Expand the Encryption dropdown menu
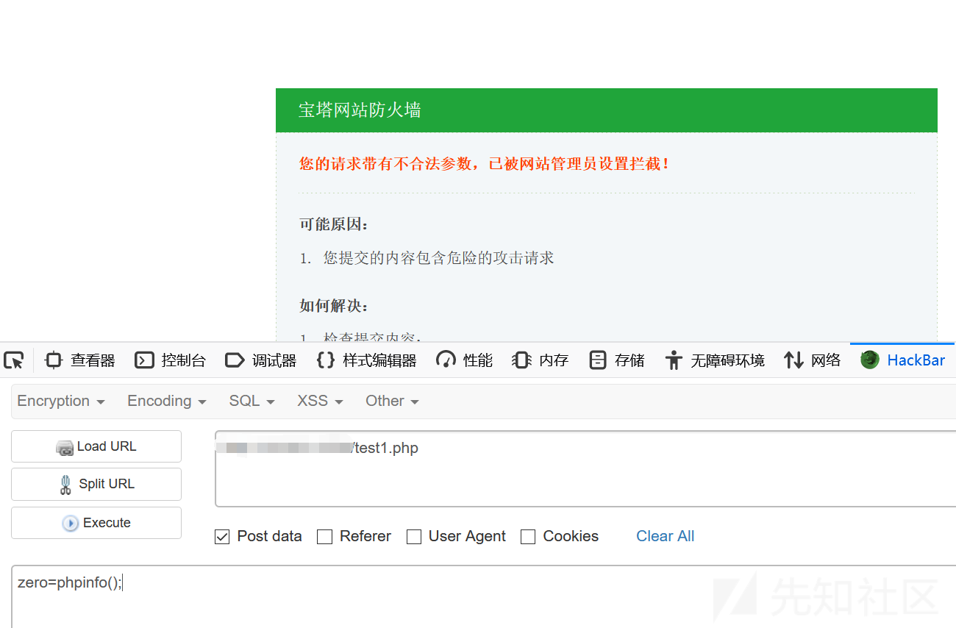Viewport: 956px width, 628px height. [61, 401]
